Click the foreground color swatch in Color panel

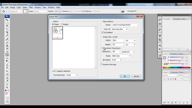[164, 58]
